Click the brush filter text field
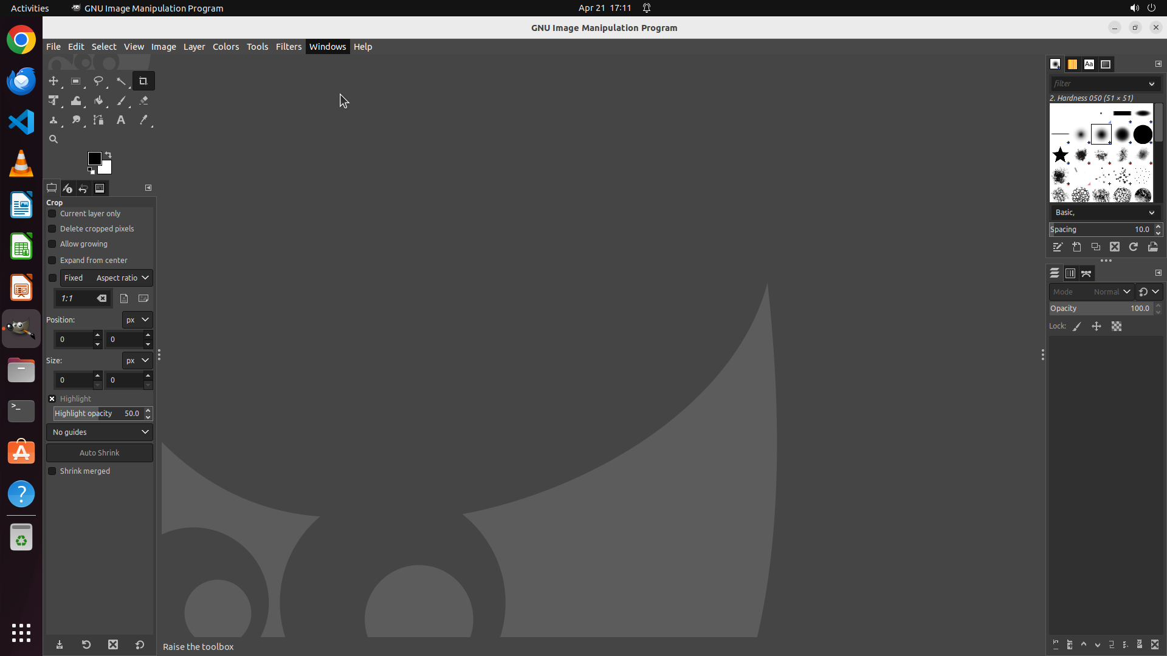The image size is (1167, 656). tap(1098, 84)
